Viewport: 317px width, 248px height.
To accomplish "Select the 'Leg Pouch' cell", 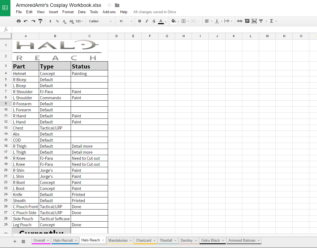I will (26, 225).
